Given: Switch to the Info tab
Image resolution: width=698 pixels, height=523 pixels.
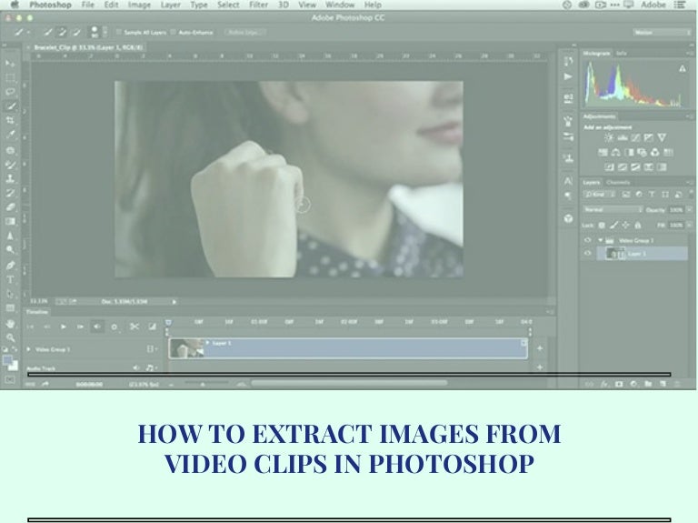Looking at the screenshot, I should (622, 53).
